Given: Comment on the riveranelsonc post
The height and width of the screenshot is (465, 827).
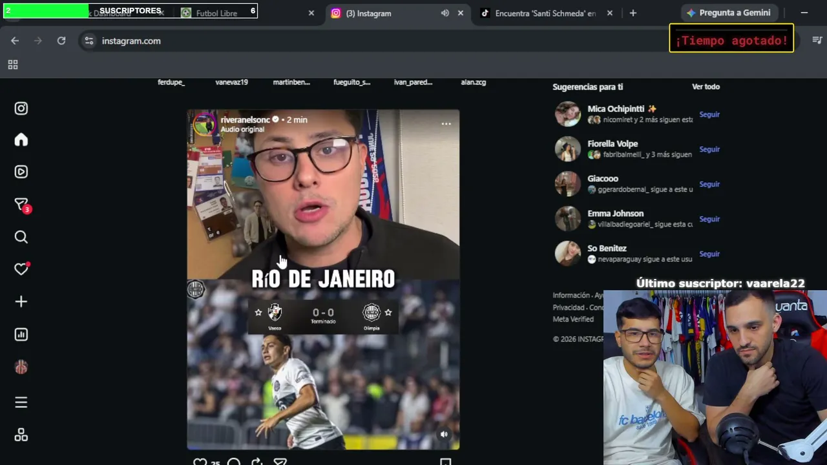Looking at the screenshot, I should [x=234, y=462].
